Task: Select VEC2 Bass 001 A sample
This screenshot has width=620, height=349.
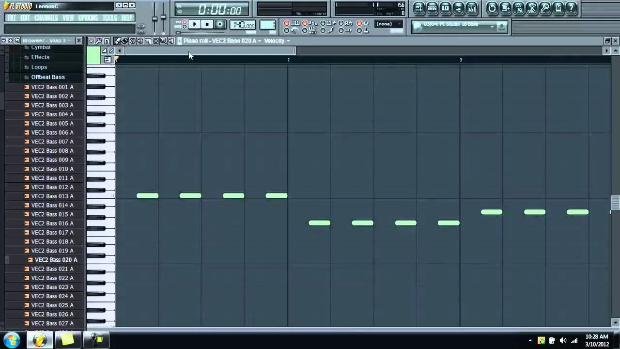Action: [52, 87]
